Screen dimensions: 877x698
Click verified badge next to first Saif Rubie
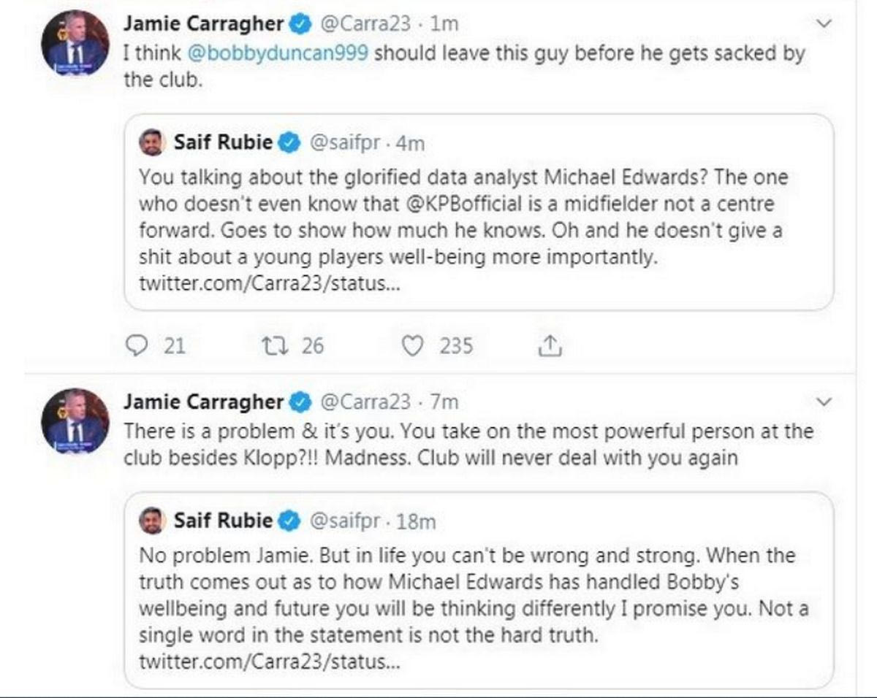coord(289,143)
